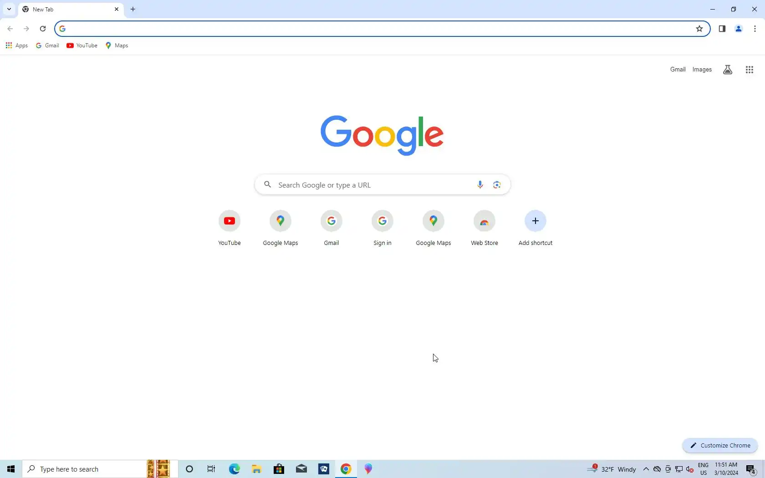Open the Google apps grid
This screenshot has width=765, height=478.
tap(750, 70)
